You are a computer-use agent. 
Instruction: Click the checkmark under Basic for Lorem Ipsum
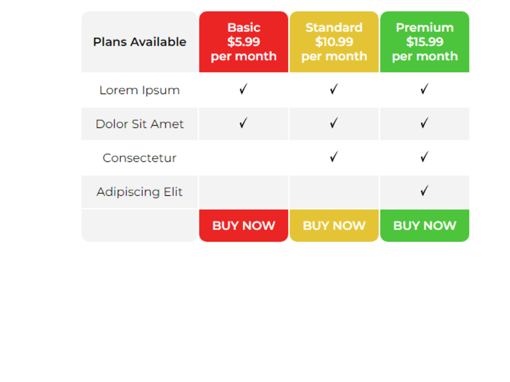coord(243,90)
